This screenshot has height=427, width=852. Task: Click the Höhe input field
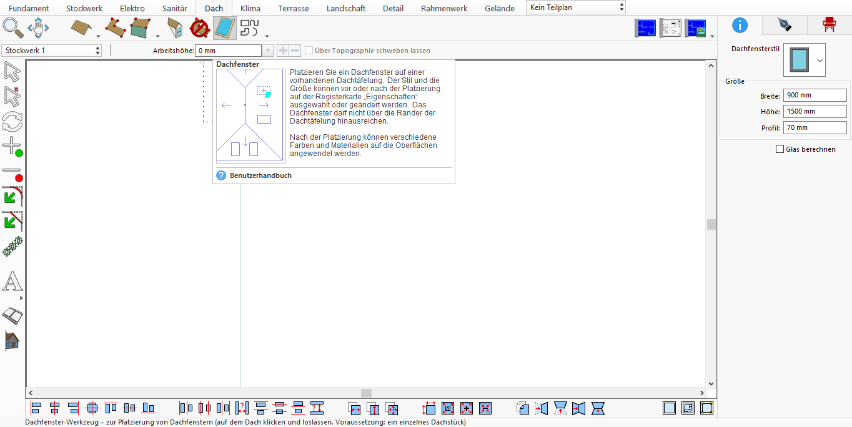pyautogui.click(x=815, y=112)
